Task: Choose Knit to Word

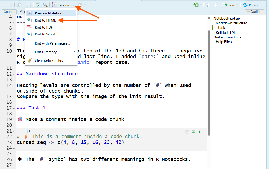Action: coord(51,34)
